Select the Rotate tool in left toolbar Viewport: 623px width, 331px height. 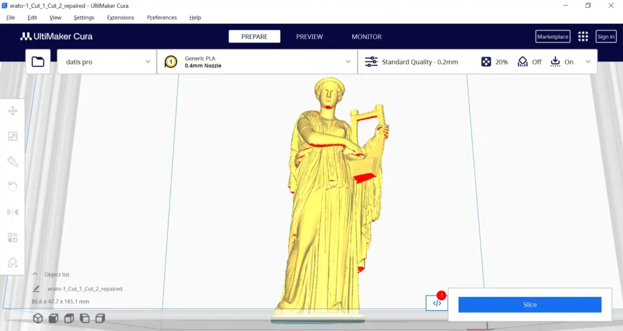coord(13,187)
